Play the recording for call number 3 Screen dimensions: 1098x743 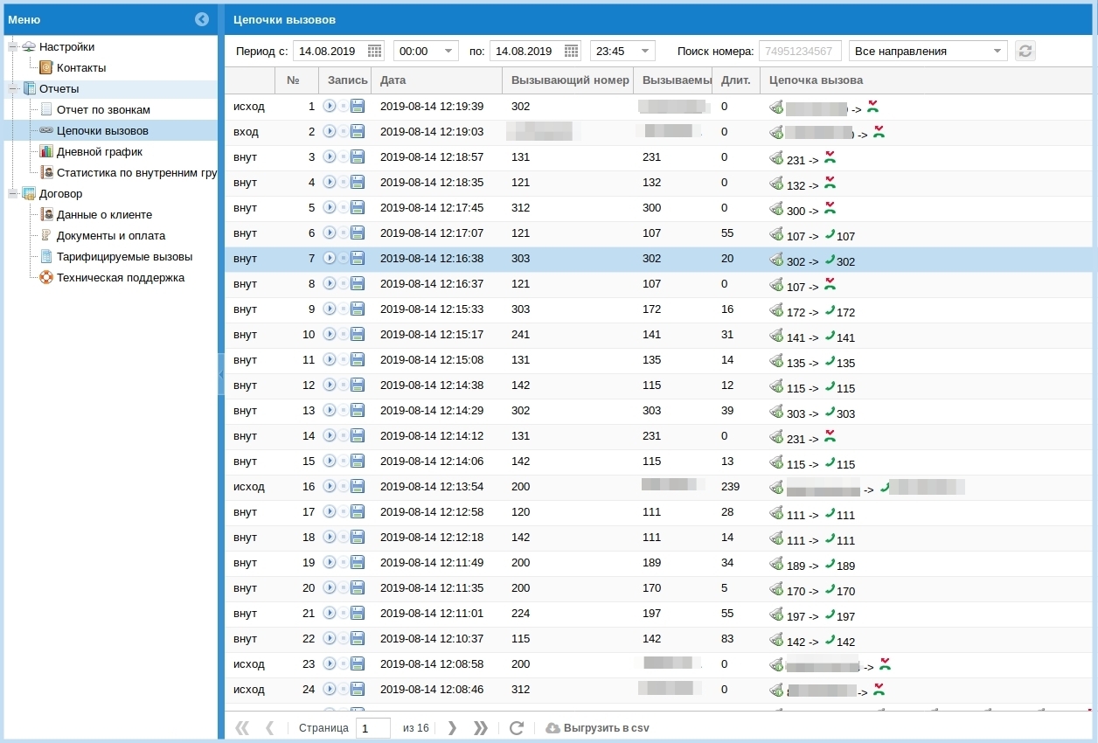coord(330,156)
